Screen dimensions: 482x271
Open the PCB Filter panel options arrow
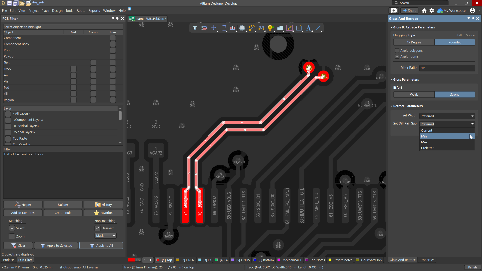click(x=113, y=18)
